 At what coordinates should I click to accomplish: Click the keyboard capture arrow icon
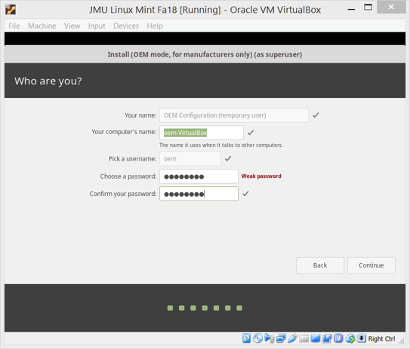click(362, 338)
